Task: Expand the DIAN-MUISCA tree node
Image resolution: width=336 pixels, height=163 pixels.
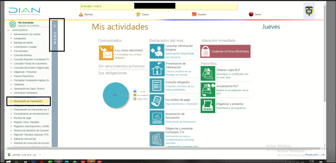Action: pos(9,30)
